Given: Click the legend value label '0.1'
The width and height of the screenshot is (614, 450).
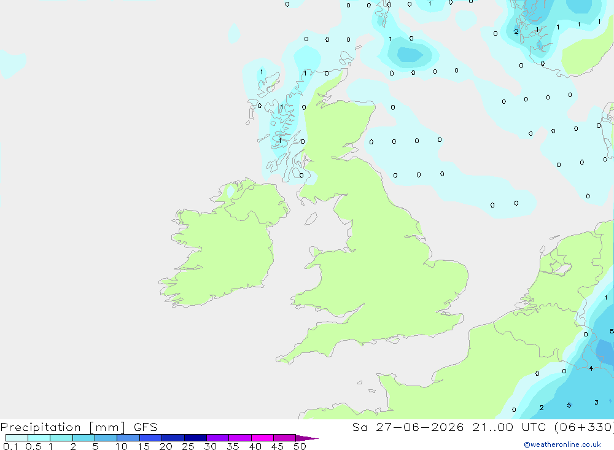Looking at the screenshot, I should [x=10, y=446].
